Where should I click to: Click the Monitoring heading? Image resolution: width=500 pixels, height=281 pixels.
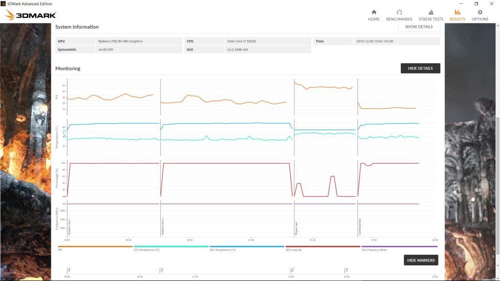(67, 68)
